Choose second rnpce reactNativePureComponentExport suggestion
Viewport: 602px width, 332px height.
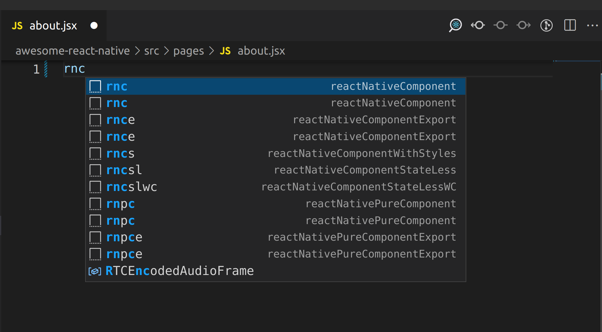click(x=276, y=254)
